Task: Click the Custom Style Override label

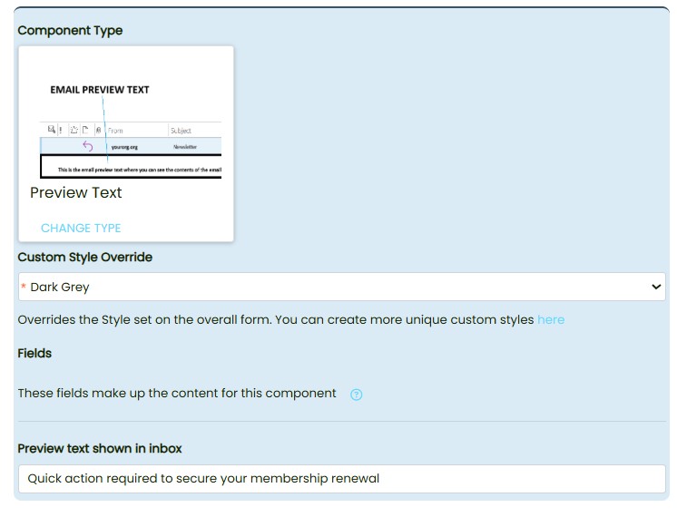Action: tap(85, 258)
